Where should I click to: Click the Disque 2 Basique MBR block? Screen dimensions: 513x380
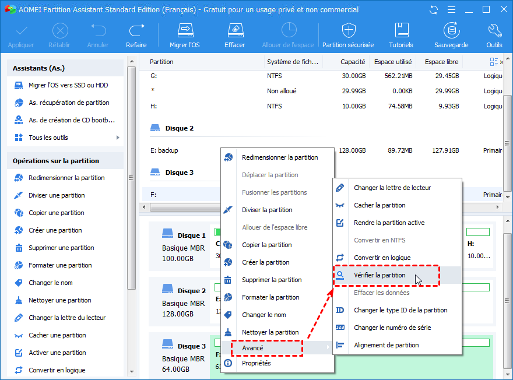tap(184, 302)
